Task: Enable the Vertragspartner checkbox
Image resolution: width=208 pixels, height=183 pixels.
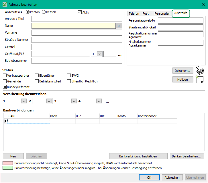Action: coord(5,76)
